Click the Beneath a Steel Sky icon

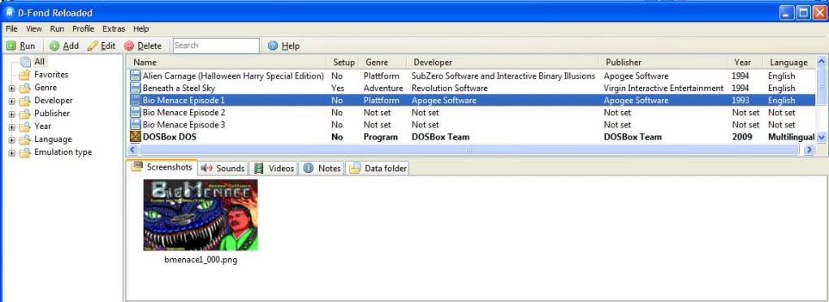pyautogui.click(x=136, y=88)
